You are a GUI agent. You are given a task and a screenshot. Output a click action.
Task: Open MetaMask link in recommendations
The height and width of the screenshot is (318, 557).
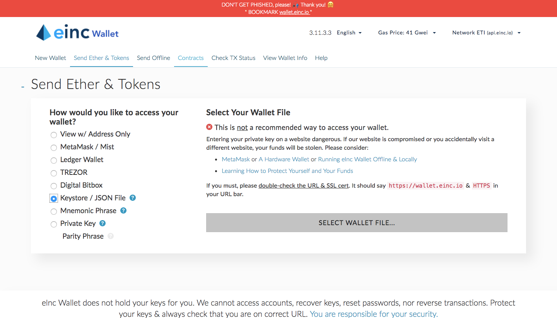coord(236,159)
